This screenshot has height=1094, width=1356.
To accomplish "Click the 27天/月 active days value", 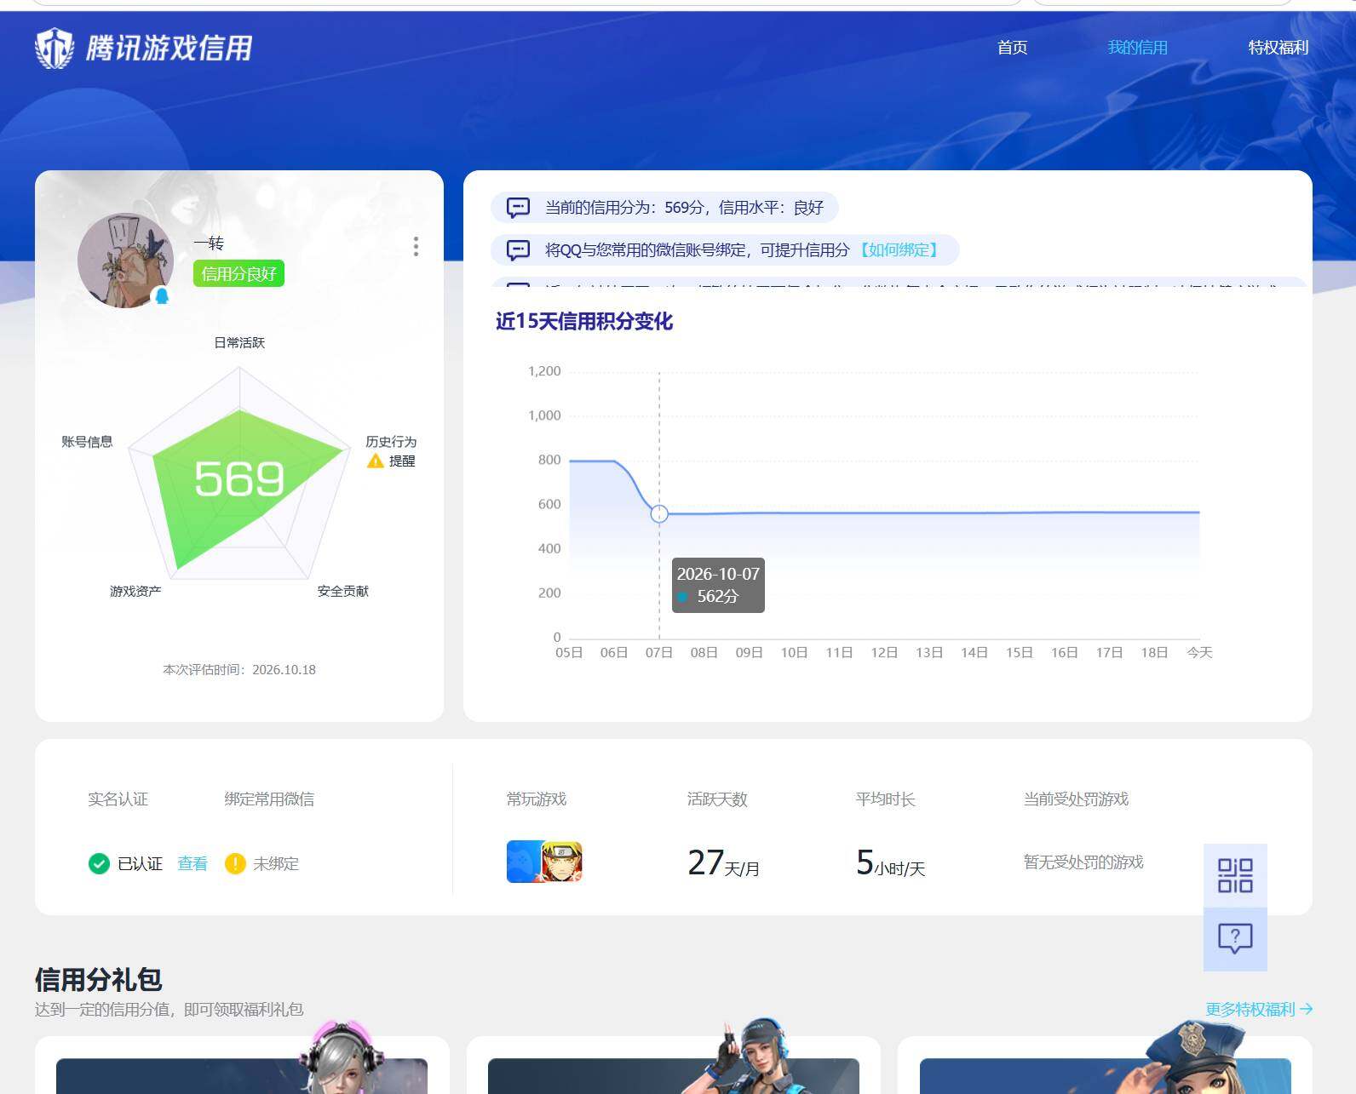I will [x=723, y=863].
